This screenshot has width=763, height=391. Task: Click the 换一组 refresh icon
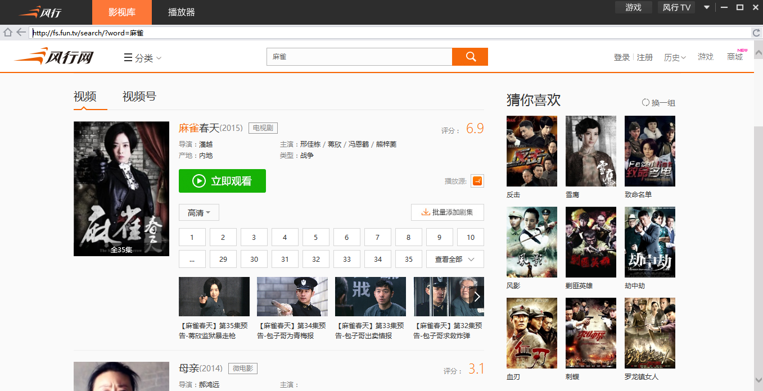coord(645,102)
